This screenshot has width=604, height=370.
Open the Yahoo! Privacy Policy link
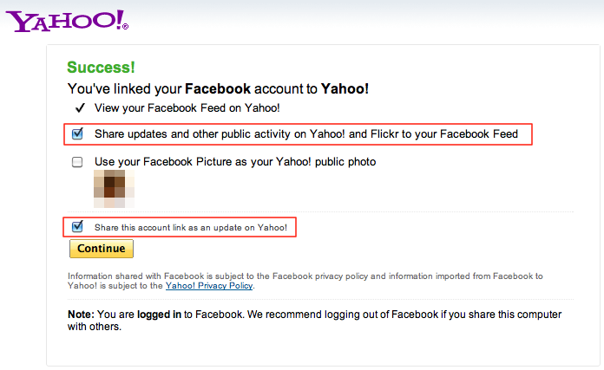coord(209,286)
